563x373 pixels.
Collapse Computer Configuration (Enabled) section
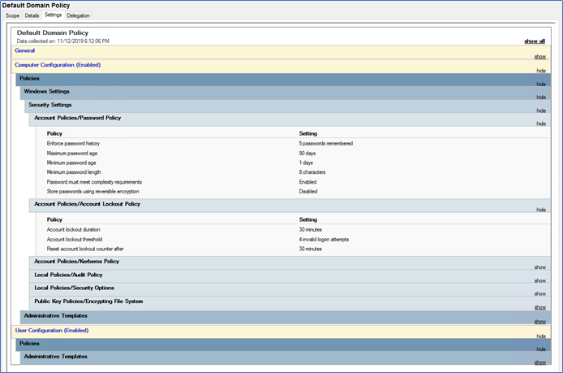point(540,71)
